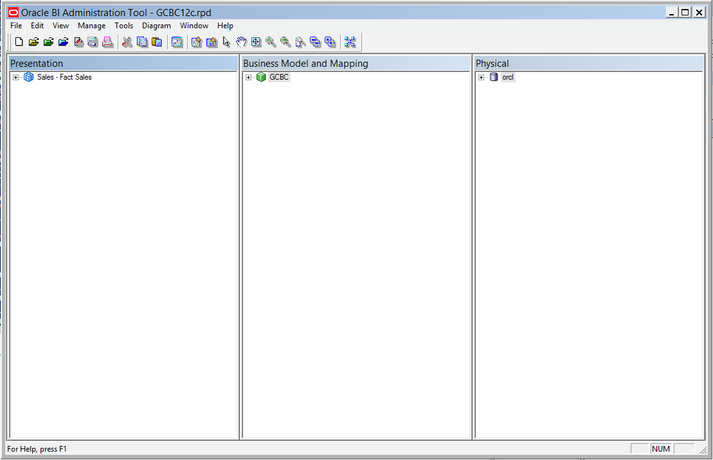The image size is (713, 460).
Task: Click the green open folder toolbar icon
Action: (49, 42)
